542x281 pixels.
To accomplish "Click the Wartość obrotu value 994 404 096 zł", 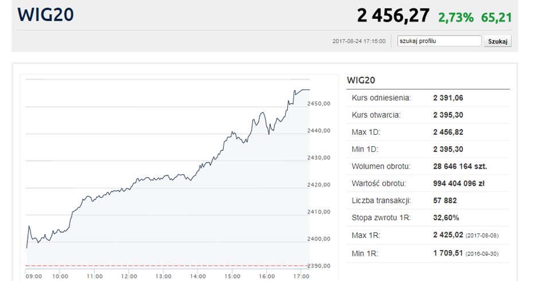I will pyautogui.click(x=460, y=184).
